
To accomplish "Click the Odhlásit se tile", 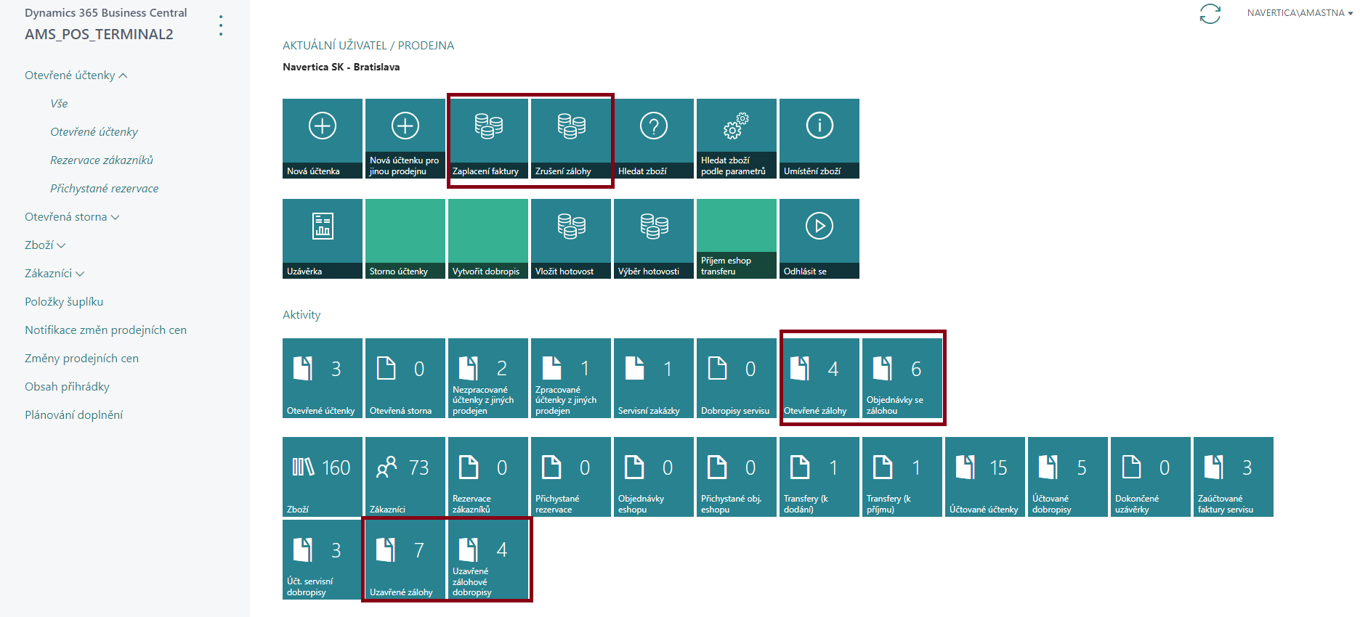I will tap(819, 239).
